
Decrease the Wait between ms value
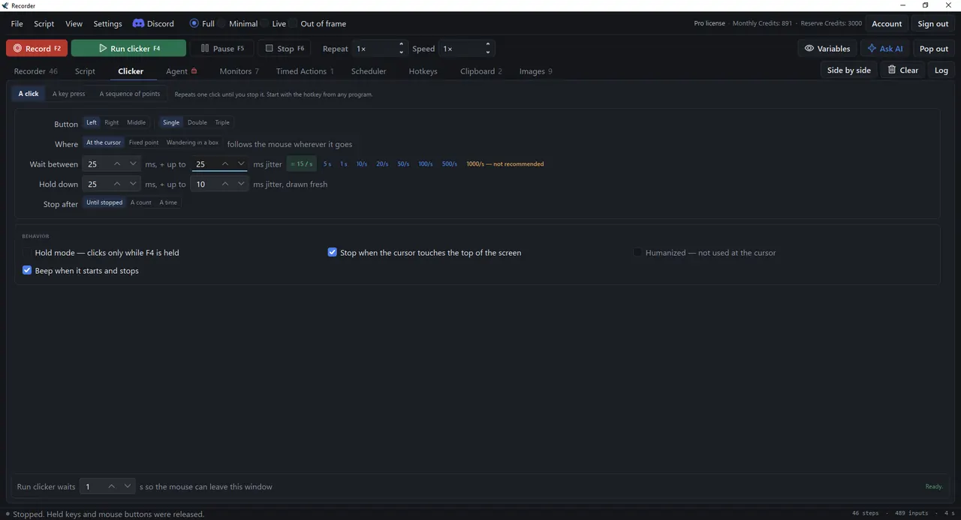(133, 164)
